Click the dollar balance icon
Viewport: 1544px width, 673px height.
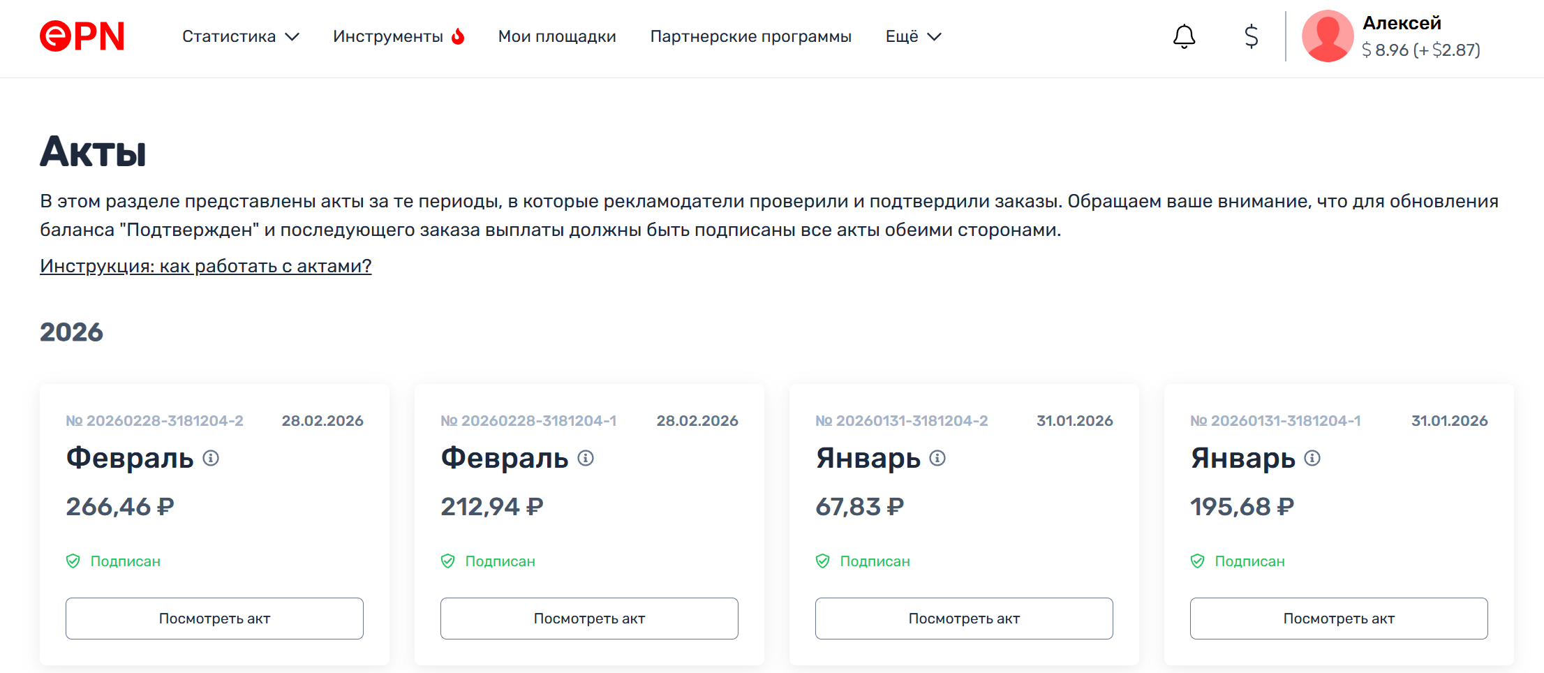(1252, 36)
